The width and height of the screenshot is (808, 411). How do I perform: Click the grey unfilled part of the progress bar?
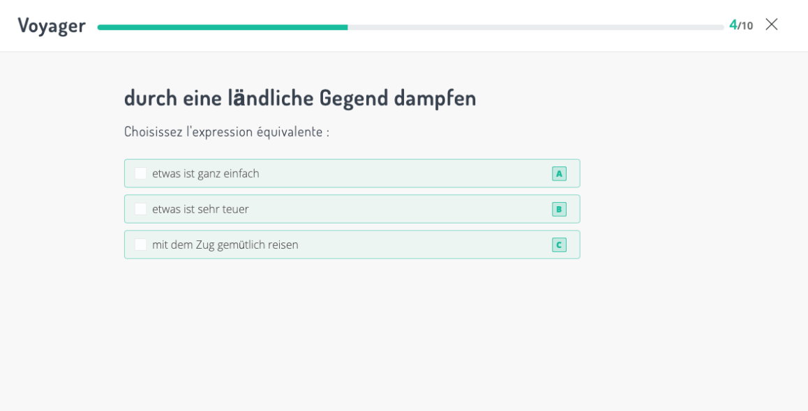(536, 27)
